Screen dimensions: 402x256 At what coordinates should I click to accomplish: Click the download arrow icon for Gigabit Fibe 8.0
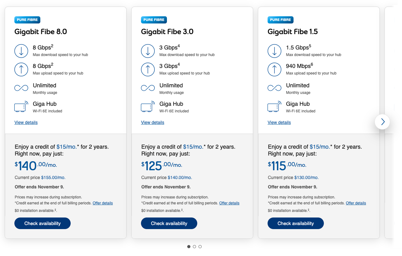click(x=21, y=51)
